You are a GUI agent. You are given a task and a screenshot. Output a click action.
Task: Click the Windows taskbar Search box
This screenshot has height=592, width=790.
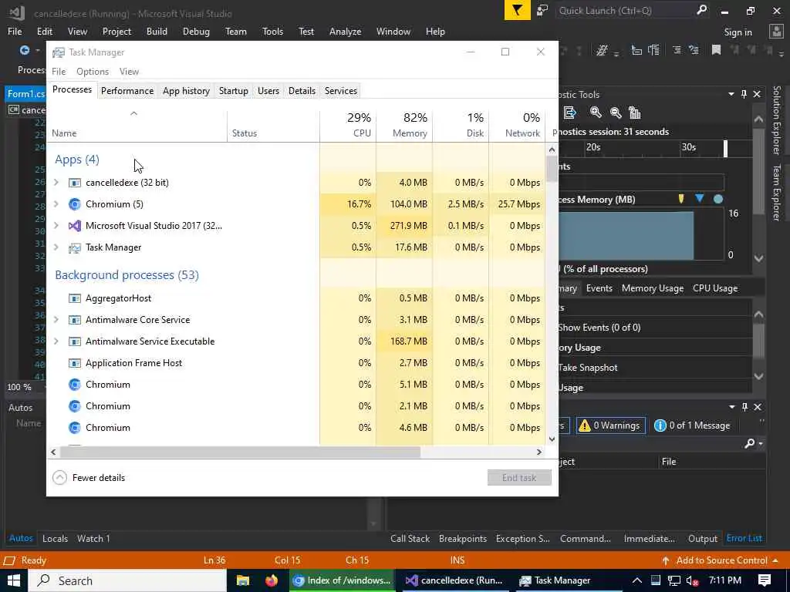pyautogui.click(x=127, y=580)
